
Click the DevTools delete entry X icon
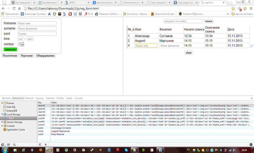tap(46, 144)
